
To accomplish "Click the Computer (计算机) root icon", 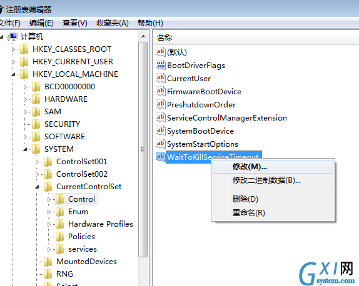I will coord(13,37).
